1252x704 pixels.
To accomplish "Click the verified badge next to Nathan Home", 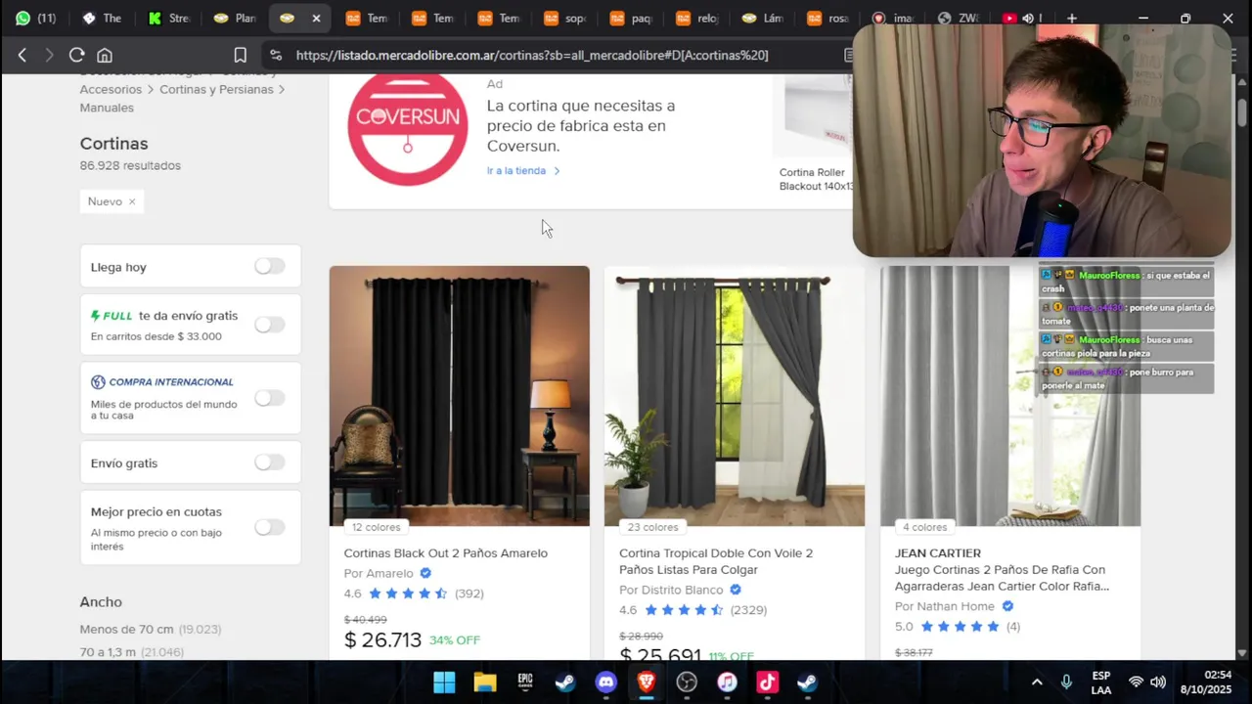I will coord(1007,606).
